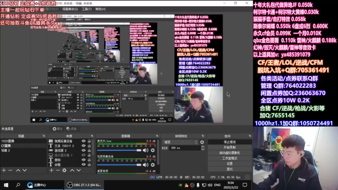Image resolution: width=338 pixels, height=190 pixels.
Task: Open the 工具(T) menu
Action: 87,9
